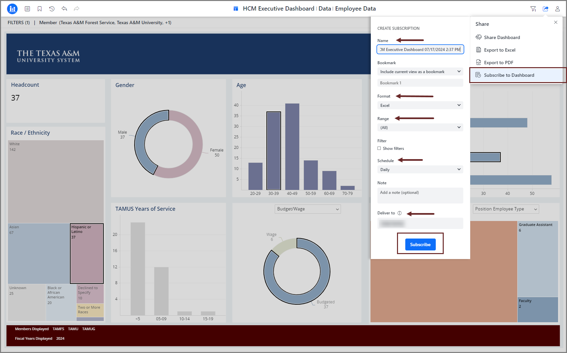This screenshot has height=353, width=567.
Task: Enable the Show filters checkbox
Action: coord(379,149)
